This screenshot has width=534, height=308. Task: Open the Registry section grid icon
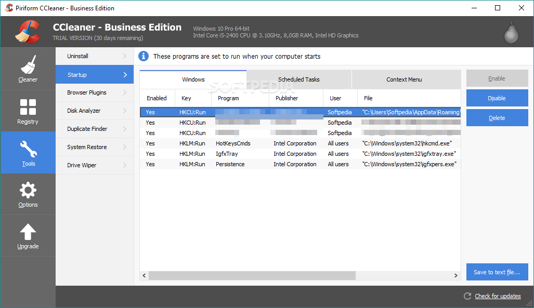tap(28, 107)
